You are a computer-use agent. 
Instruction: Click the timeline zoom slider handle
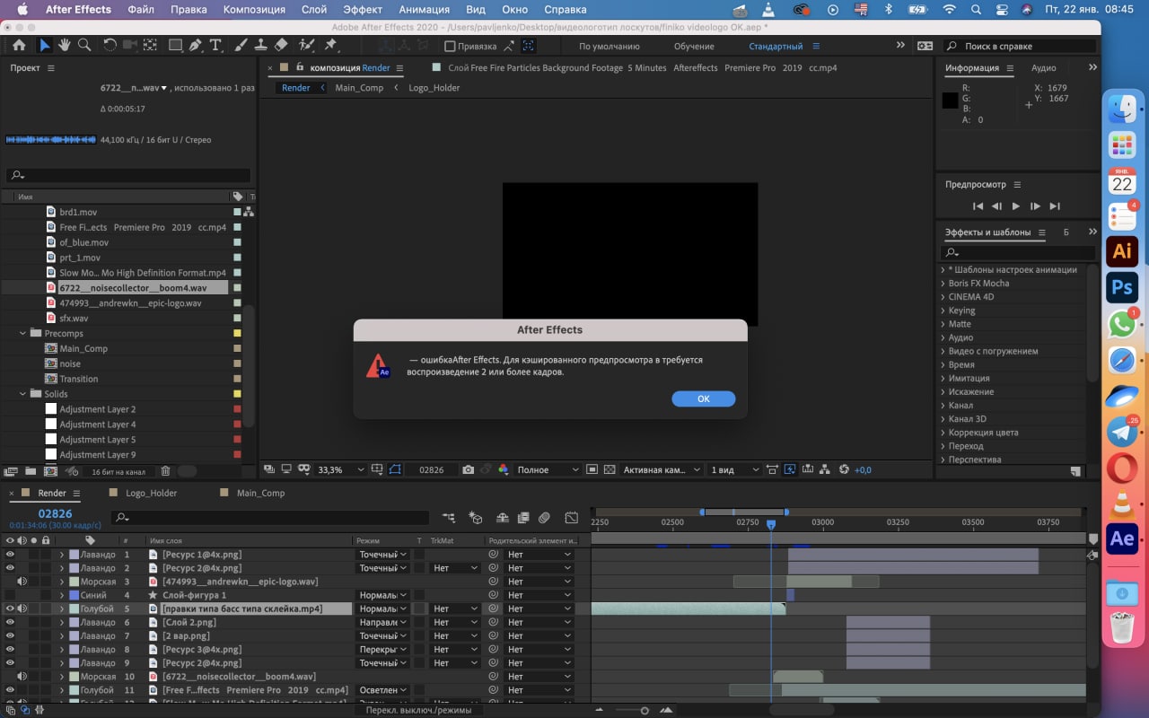(645, 710)
